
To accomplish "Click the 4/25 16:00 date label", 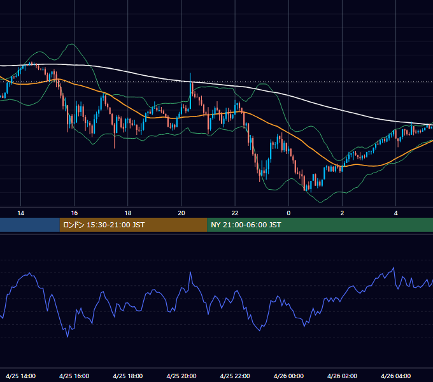I will pos(75,376).
